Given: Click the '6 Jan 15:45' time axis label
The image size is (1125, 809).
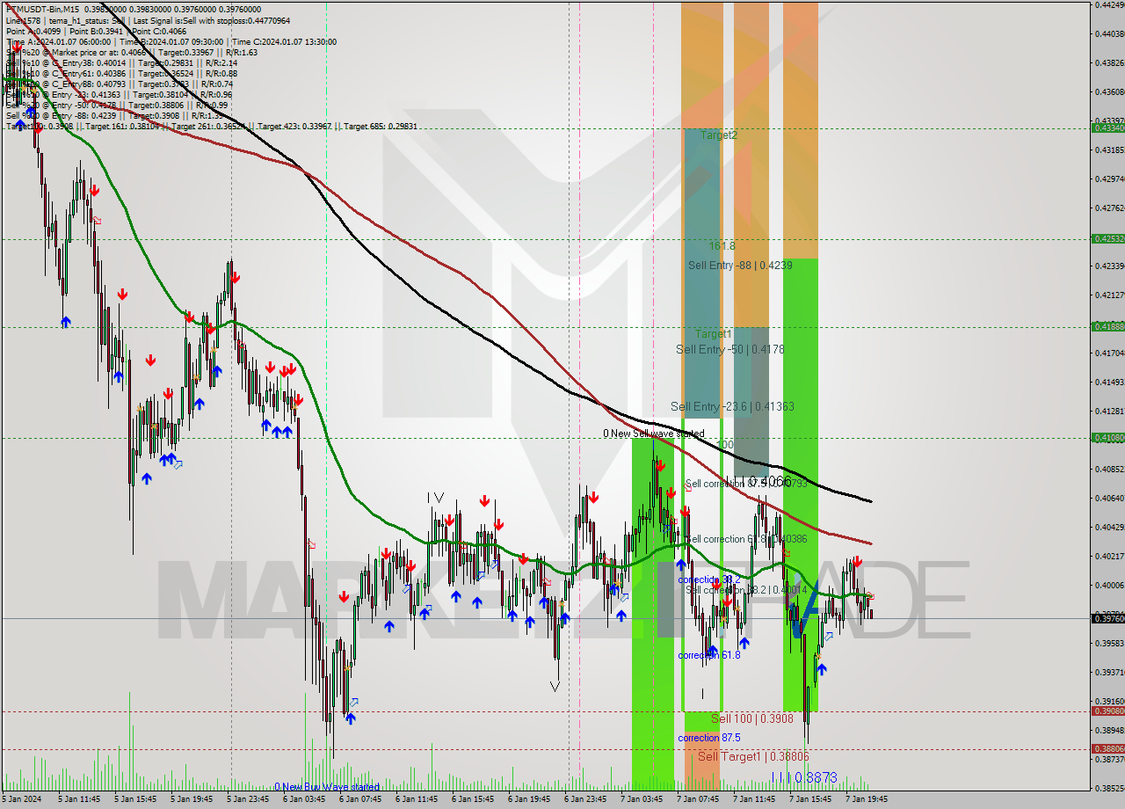Looking at the screenshot, I should pos(474,799).
